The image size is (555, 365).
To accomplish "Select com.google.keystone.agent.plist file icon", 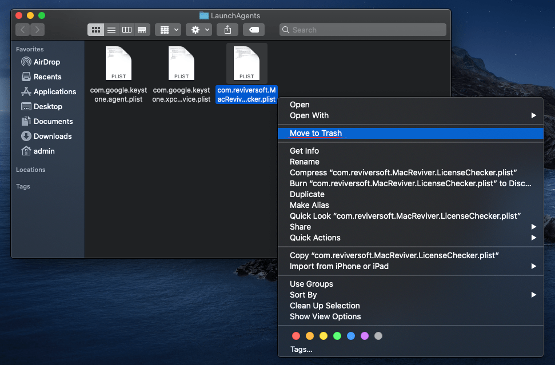I will coord(118,63).
